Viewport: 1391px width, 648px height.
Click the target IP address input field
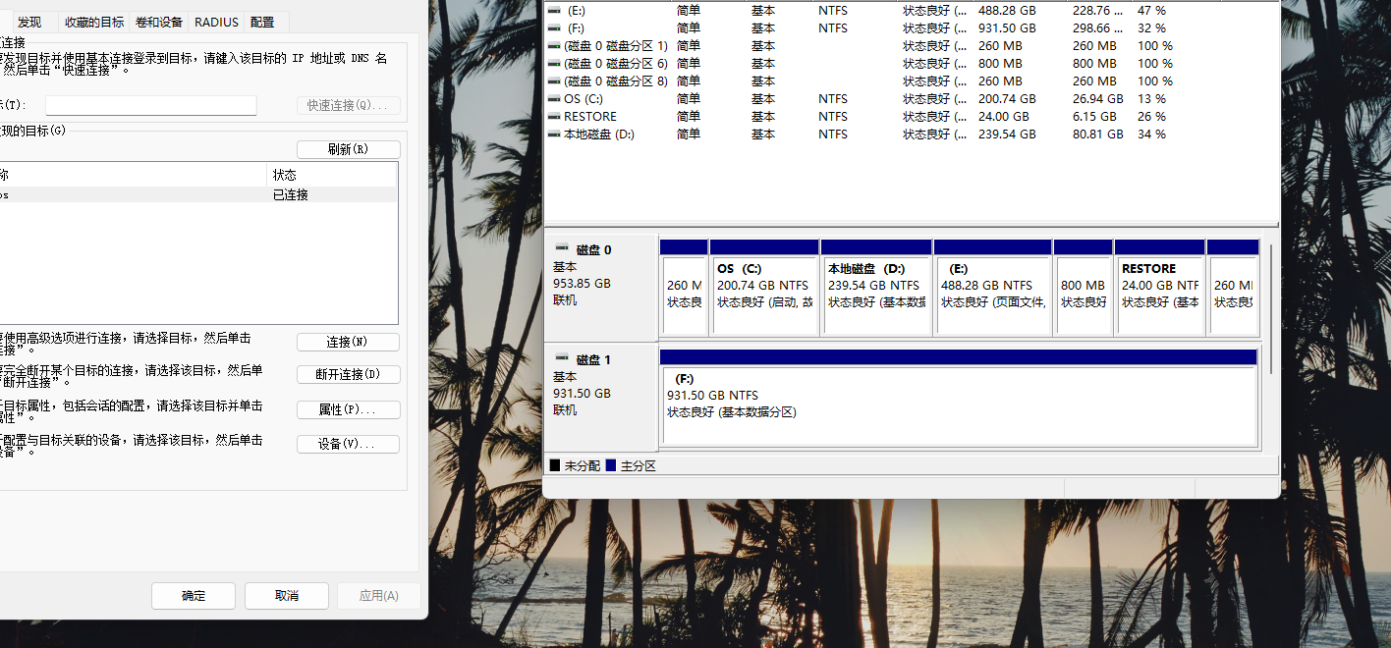[x=150, y=105]
